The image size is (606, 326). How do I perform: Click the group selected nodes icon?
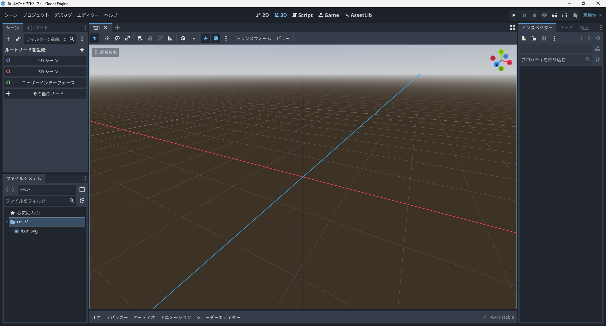click(x=160, y=39)
